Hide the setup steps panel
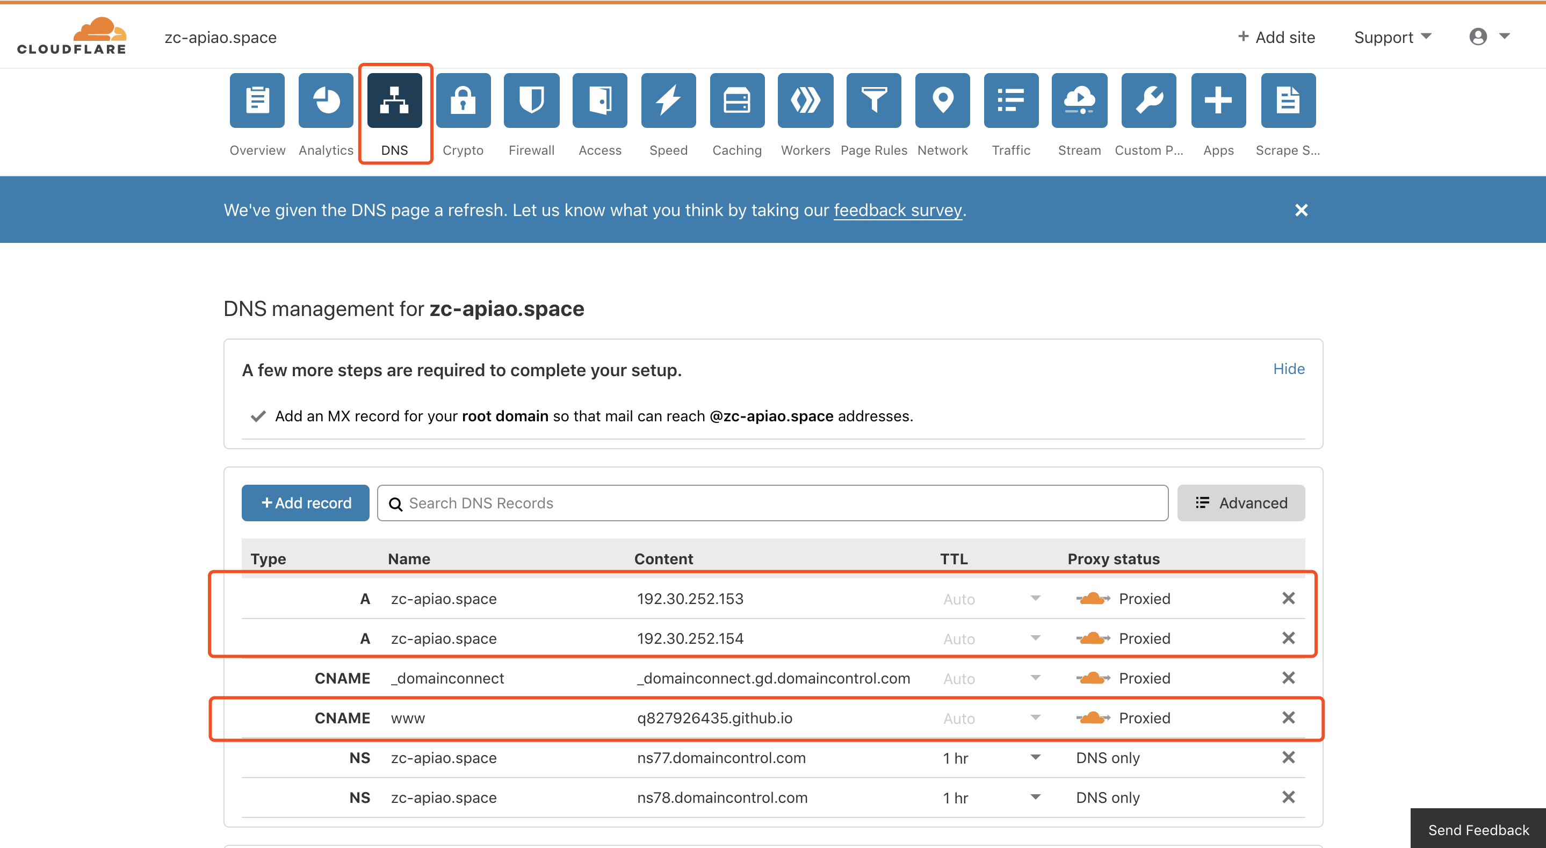 (x=1289, y=369)
